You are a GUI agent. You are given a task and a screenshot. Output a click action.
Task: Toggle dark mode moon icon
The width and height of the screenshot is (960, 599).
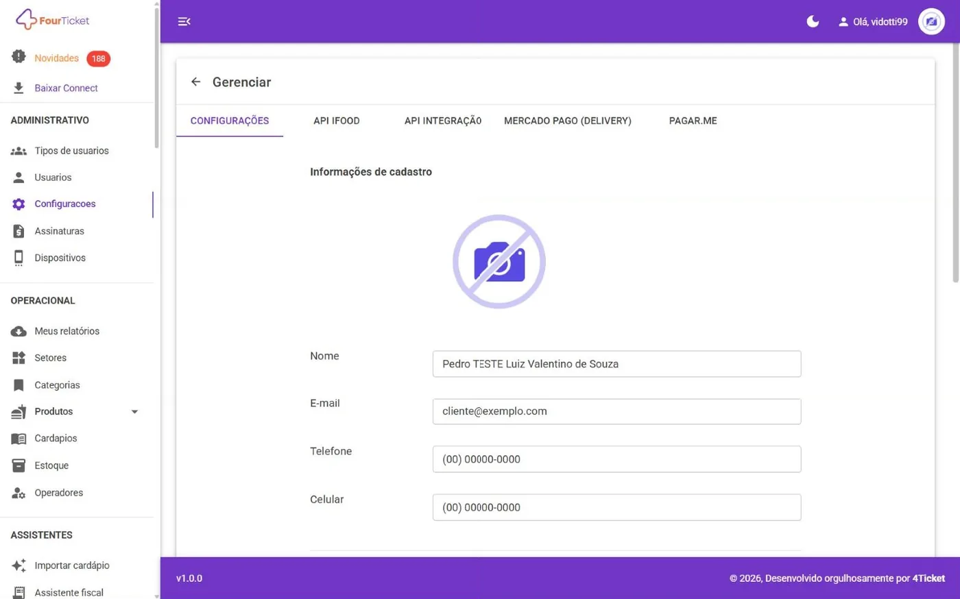pyautogui.click(x=813, y=21)
